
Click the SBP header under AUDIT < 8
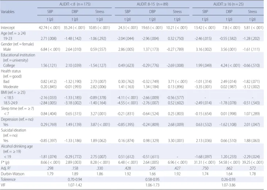tap(50, 12)
